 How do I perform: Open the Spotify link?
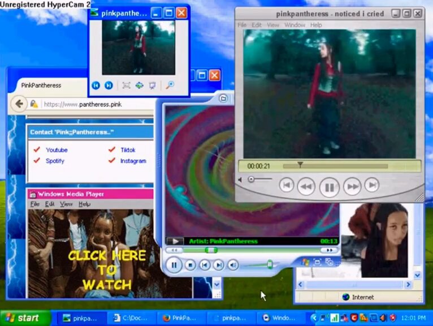55,161
